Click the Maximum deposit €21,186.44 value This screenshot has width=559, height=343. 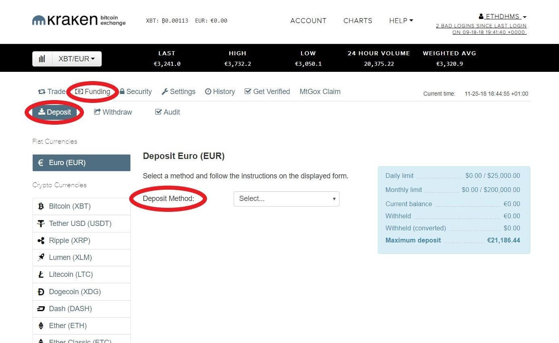pos(504,240)
